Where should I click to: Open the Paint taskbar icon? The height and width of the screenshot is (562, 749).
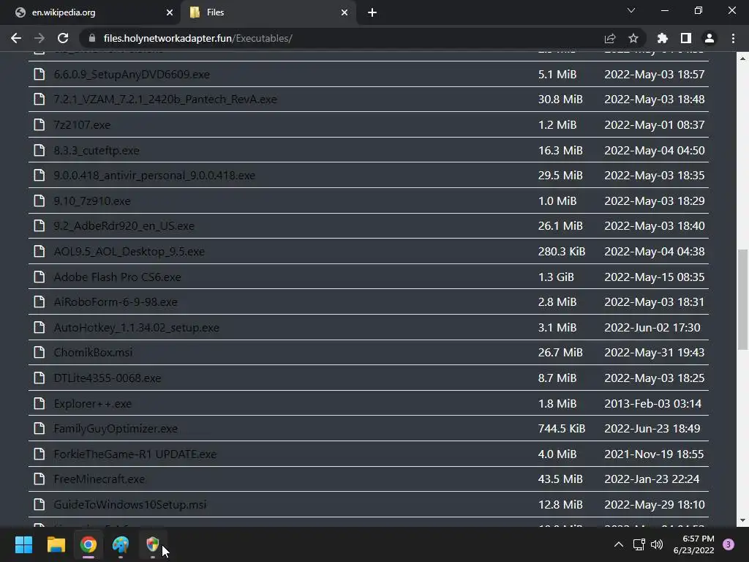(121, 544)
